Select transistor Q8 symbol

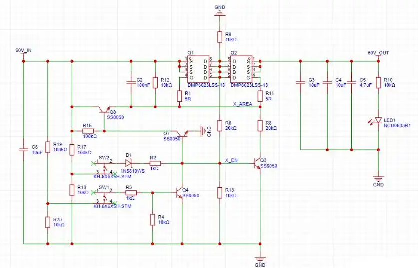pyautogui.click(x=104, y=110)
